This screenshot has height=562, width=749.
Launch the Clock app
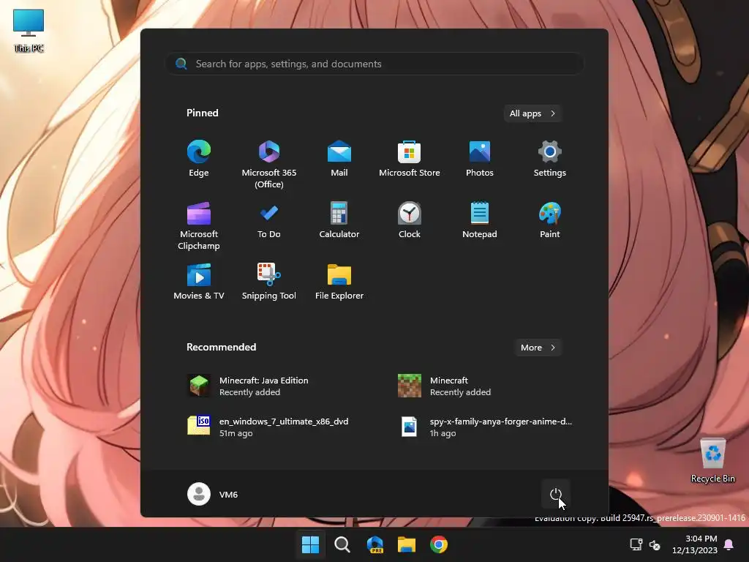coord(410,221)
